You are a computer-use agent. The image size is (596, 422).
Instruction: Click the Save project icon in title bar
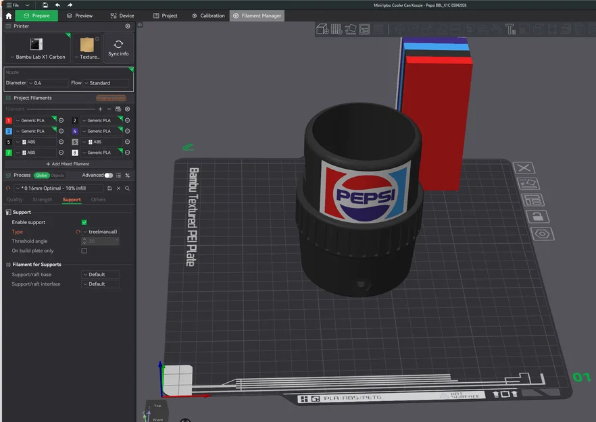pos(45,5)
